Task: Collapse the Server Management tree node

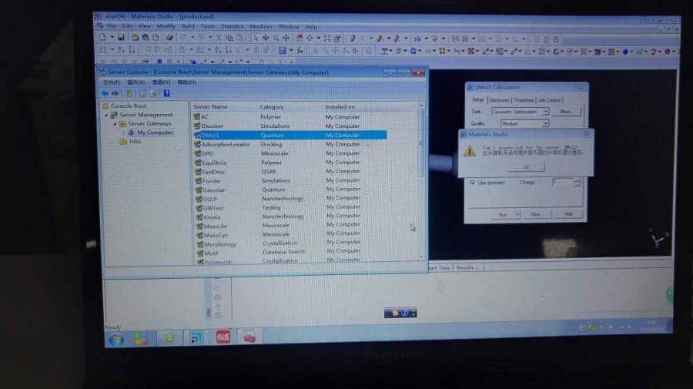Action: [x=106, y=115]
